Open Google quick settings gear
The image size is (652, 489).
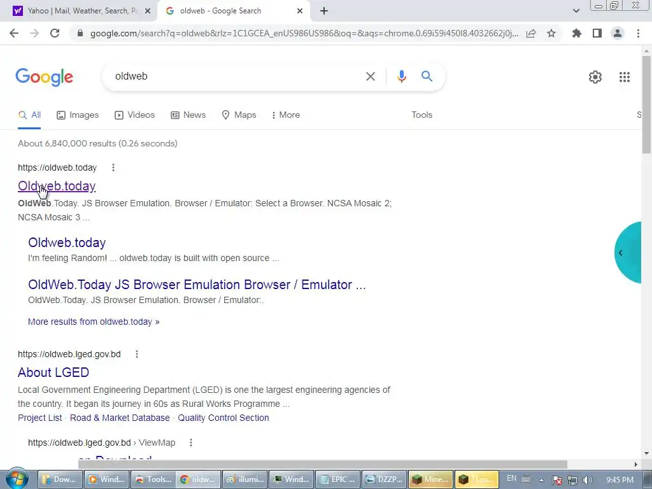pos(595,77)
